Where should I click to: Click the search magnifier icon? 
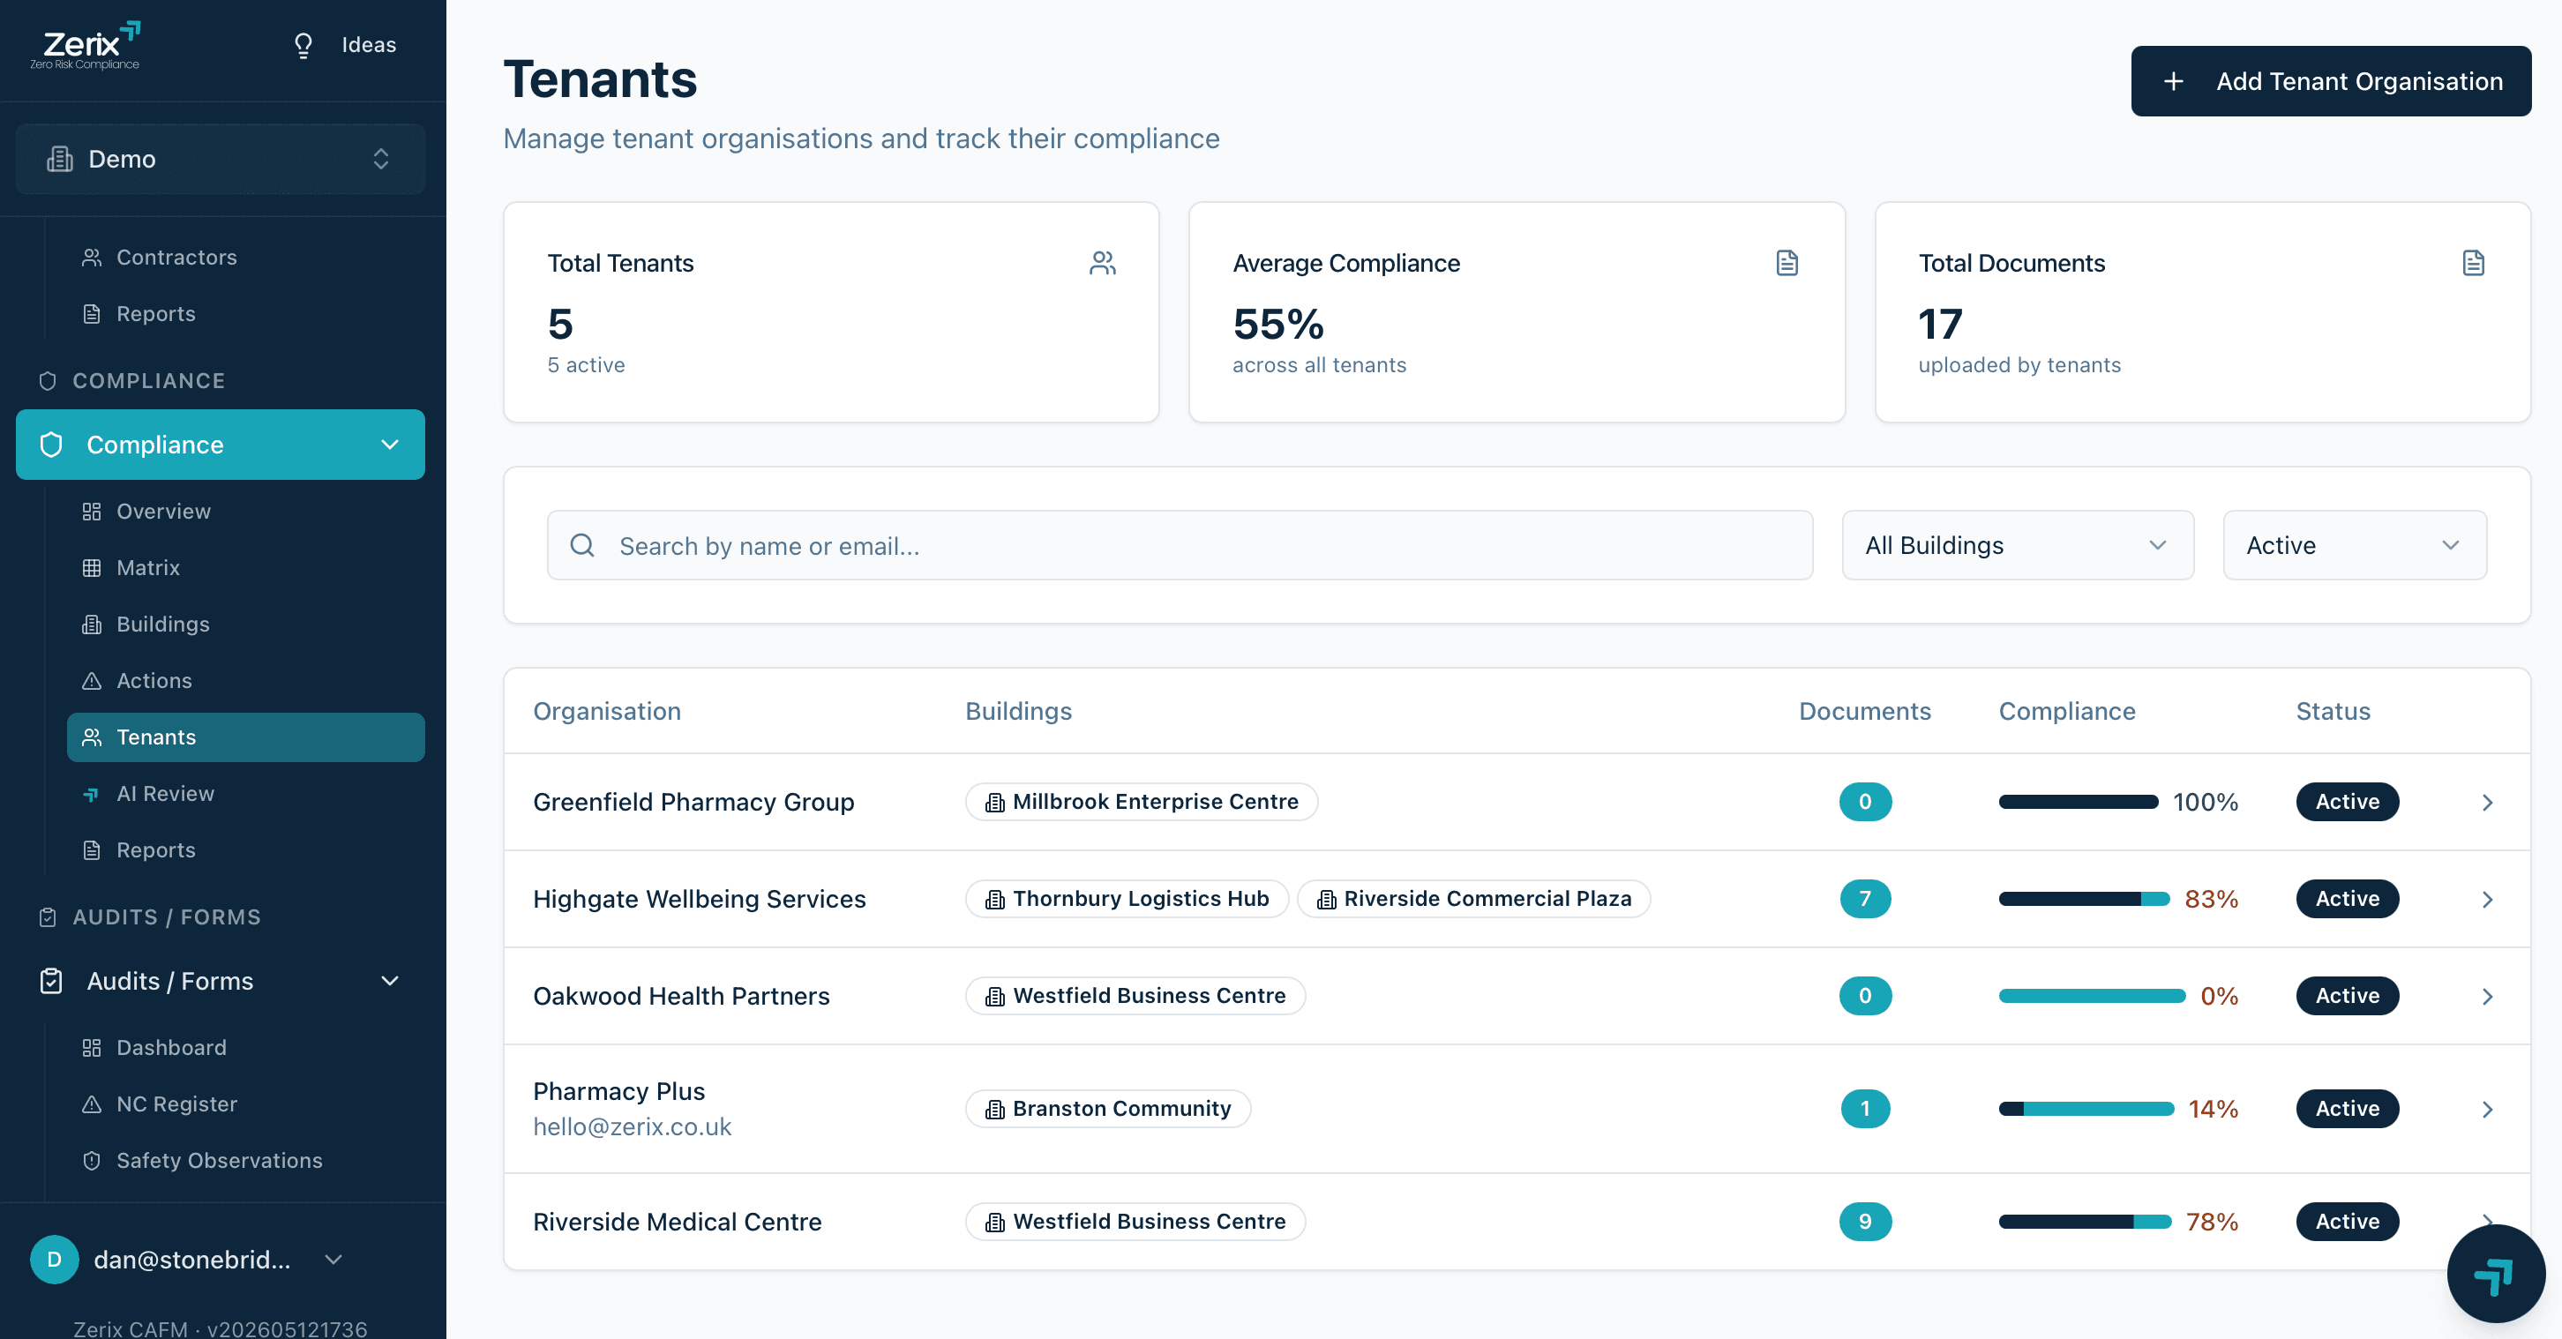point(581,546)
